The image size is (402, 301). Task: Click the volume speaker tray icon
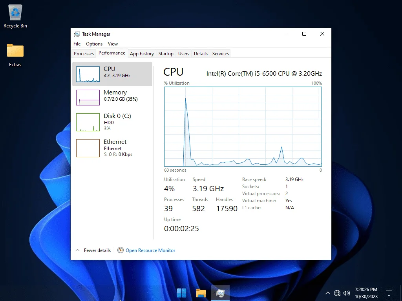(x=346, y=293)
